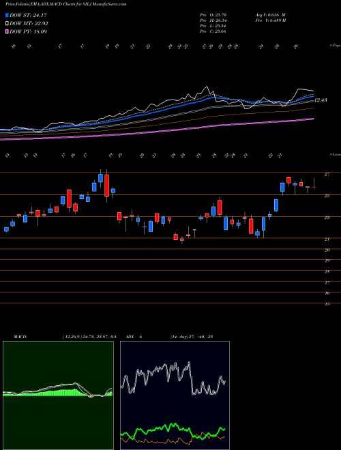Click the 17 price axis label

[327, 283]
